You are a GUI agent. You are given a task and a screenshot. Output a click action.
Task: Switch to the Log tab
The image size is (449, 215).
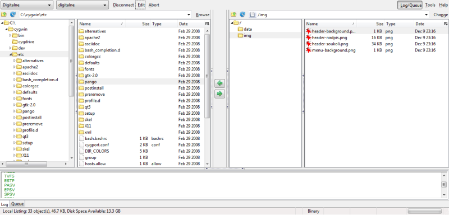coord(4,204)
